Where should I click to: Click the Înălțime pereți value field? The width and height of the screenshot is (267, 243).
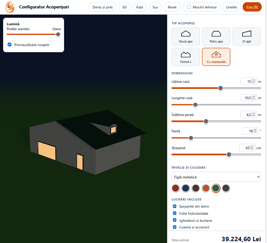pyautogui.click(x=248, y=115)
